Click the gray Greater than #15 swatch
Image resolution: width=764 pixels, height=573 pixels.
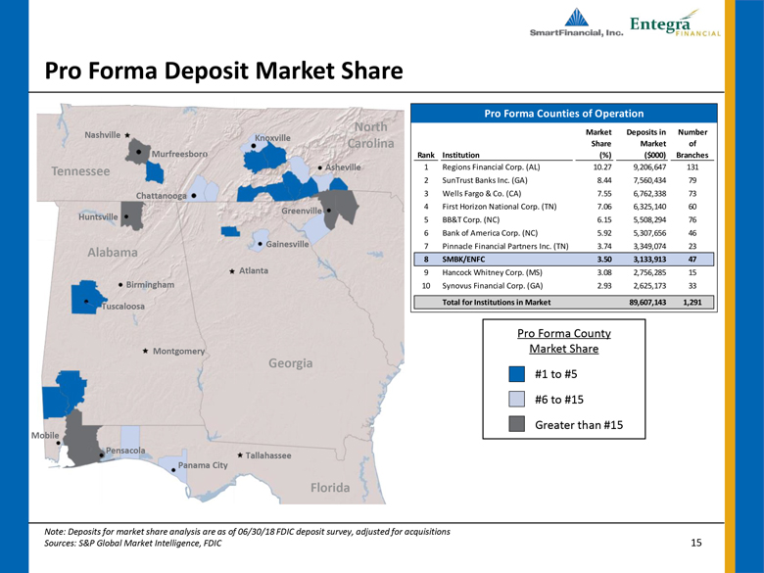point(516,424)
